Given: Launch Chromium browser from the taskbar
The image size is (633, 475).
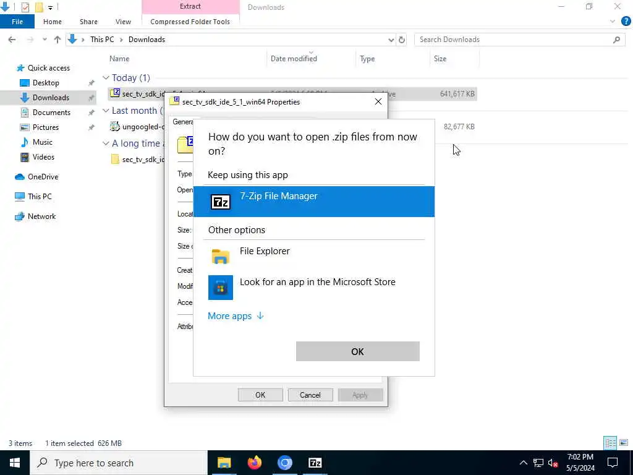Looking at the screenshot, I should (284, 463).
